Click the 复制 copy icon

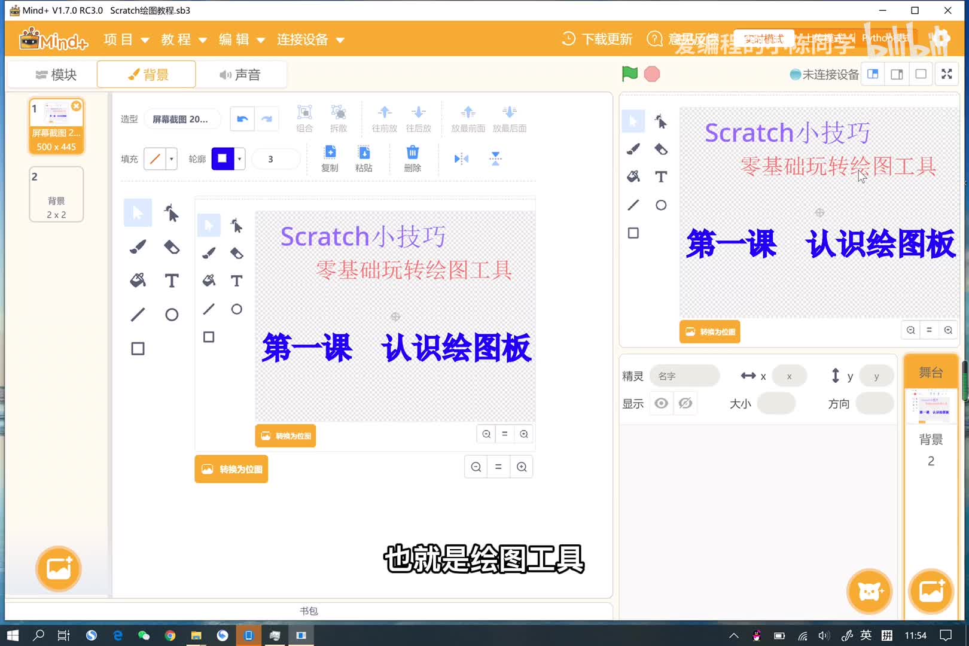point(330,159)
